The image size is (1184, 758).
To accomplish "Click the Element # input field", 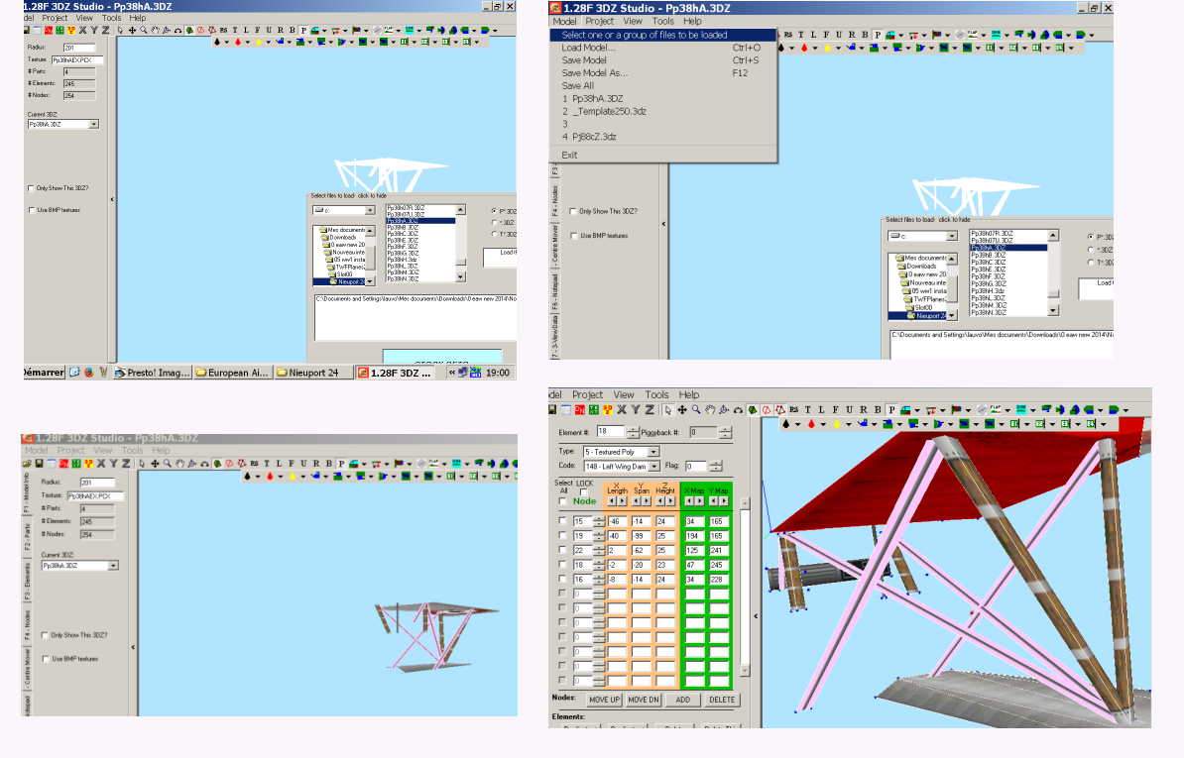I will click(x=610, y=432).
